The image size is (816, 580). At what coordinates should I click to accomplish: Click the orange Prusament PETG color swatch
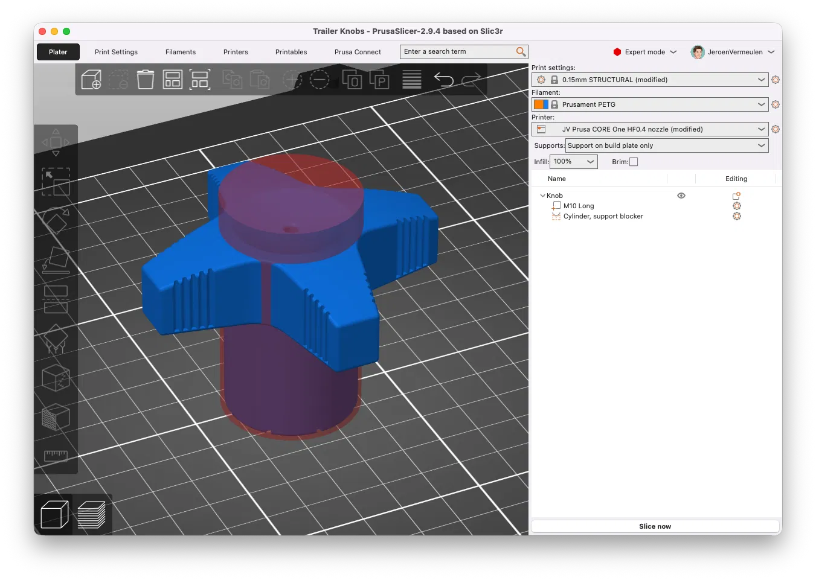[x=538, y=104]
